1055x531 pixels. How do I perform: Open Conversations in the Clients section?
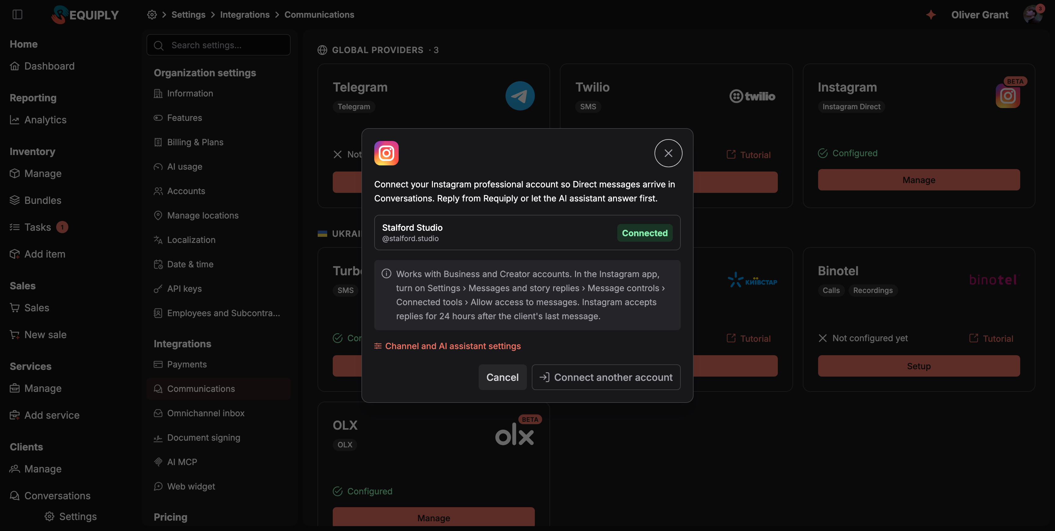(50, 495)
